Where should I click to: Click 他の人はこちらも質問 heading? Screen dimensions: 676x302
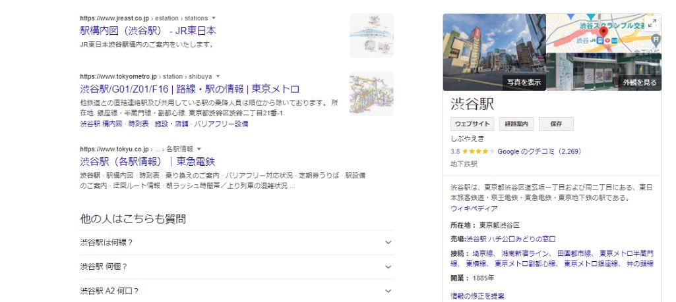pos(133,218)
